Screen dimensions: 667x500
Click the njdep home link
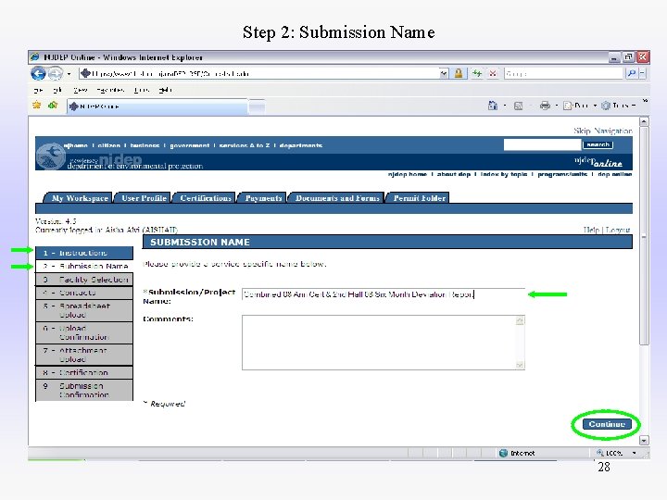click(407, 174)
